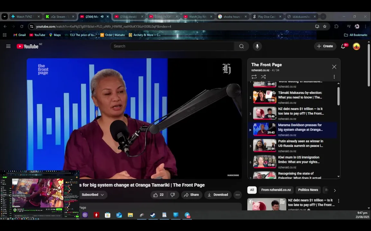Bookmark this page with star icon
This screenshot has height=231, width=371.
coord(325,26)
